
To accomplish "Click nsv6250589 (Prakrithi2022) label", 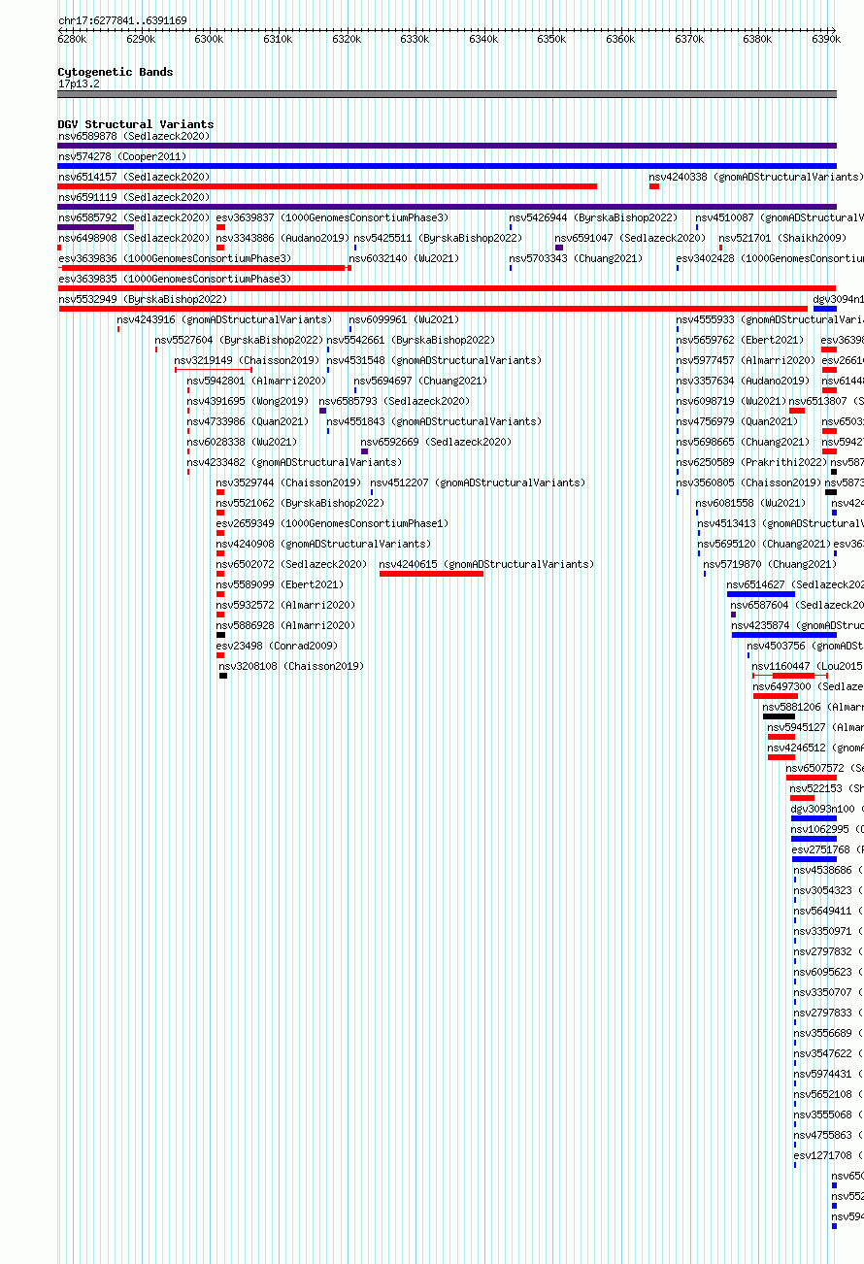I will tap(752, 462).
